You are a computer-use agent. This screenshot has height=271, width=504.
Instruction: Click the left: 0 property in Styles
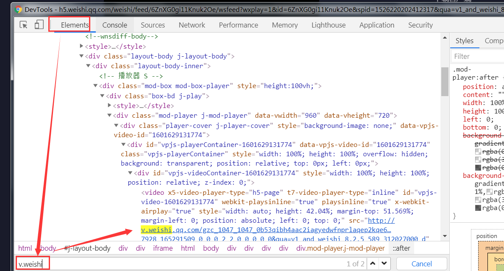pyautogui.click(x=478, y=119)
